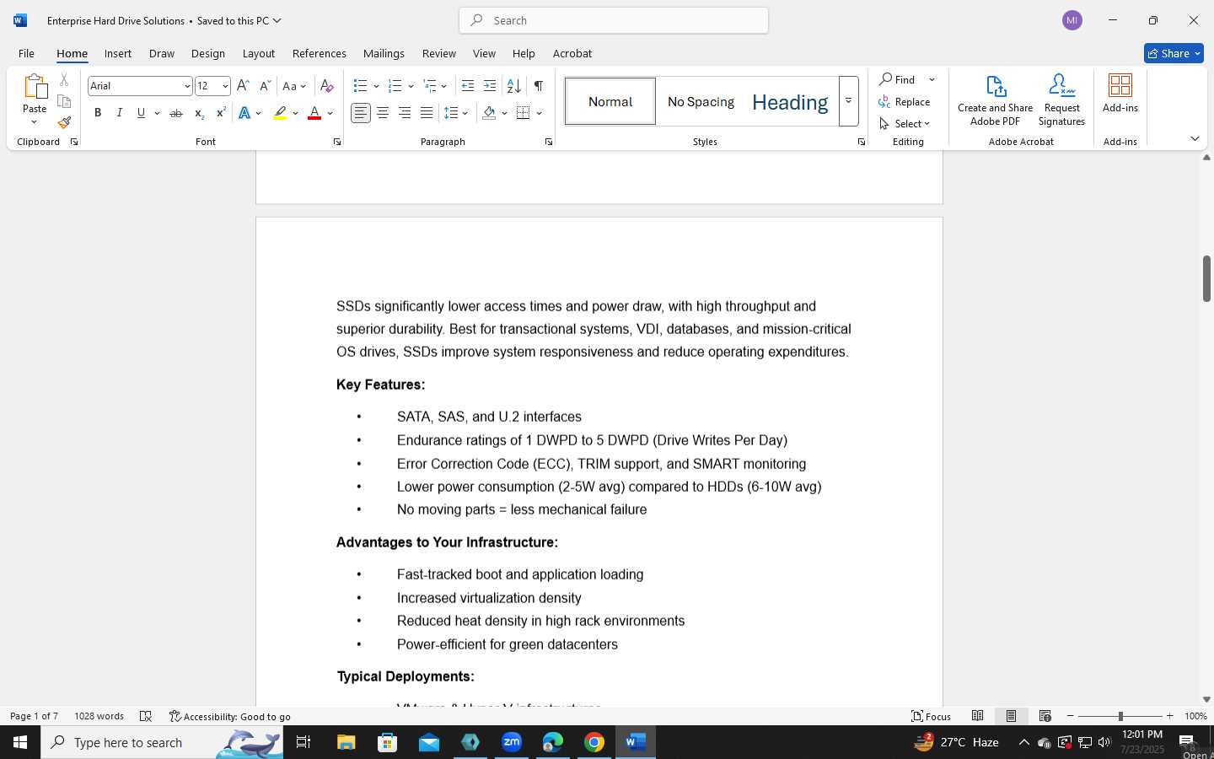1214x759 pixels.
Task: Click the Sort A-Z icon
Action: tap(513, 86)
